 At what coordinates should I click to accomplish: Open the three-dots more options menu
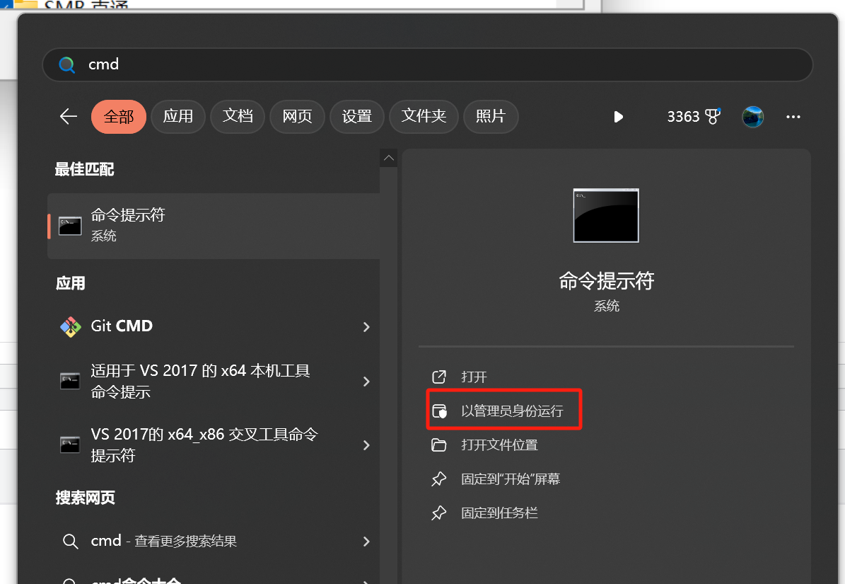[793, 117]
